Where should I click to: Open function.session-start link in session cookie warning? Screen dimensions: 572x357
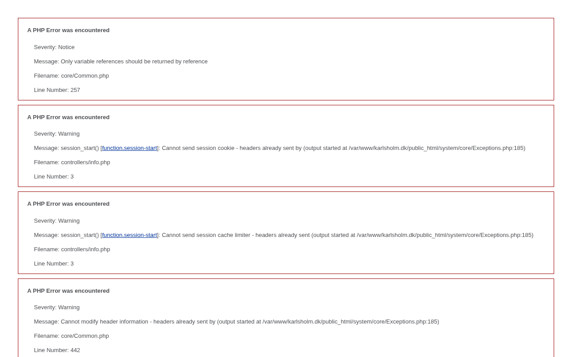click(130, 148)
